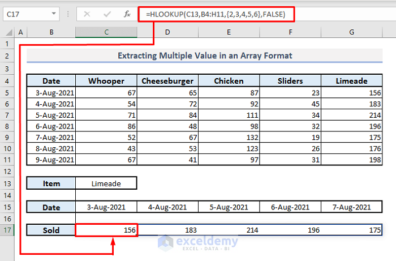Click Whooper value 86 in row 8
The width and height of the screenshot is (396, 261).
(106, 126)
